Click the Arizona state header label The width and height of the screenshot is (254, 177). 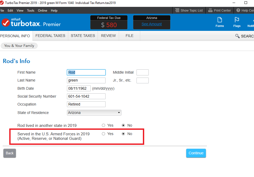(152, 18)
